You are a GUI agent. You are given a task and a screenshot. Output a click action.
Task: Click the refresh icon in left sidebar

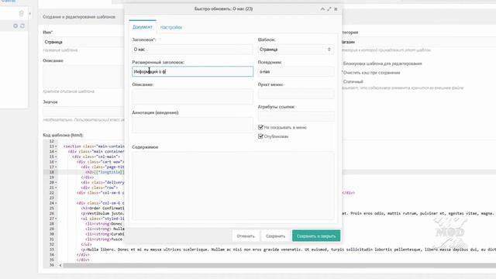coord(22,26)
